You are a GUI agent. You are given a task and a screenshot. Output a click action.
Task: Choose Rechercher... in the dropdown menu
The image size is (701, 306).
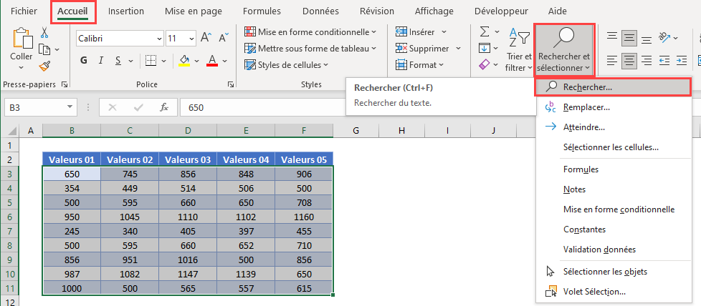coord(613,87)
